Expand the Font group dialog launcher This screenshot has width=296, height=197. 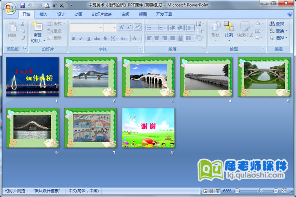coord(140,49)
